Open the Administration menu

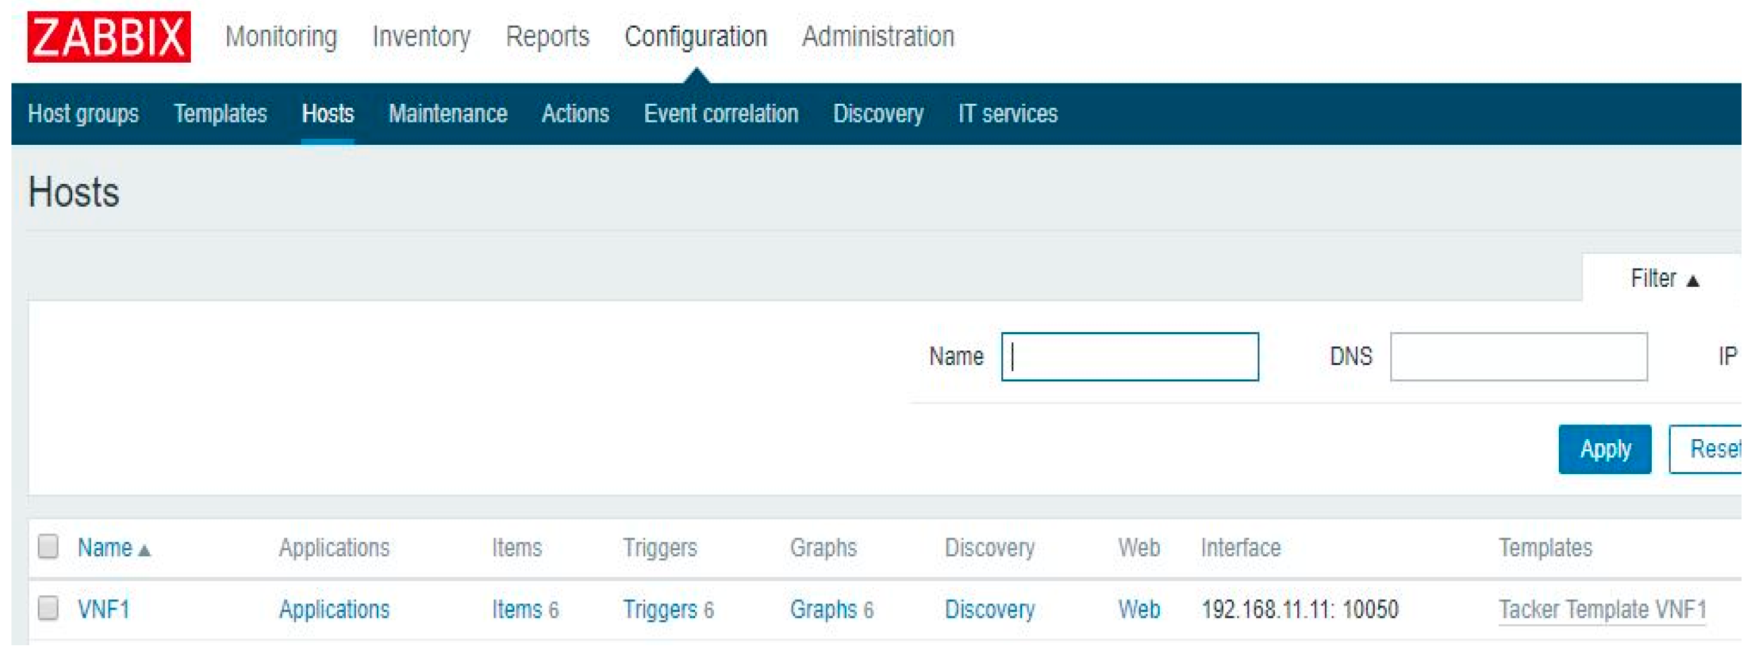(878, 37)
